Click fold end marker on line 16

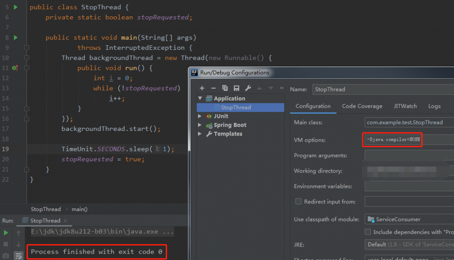[27, 119]
